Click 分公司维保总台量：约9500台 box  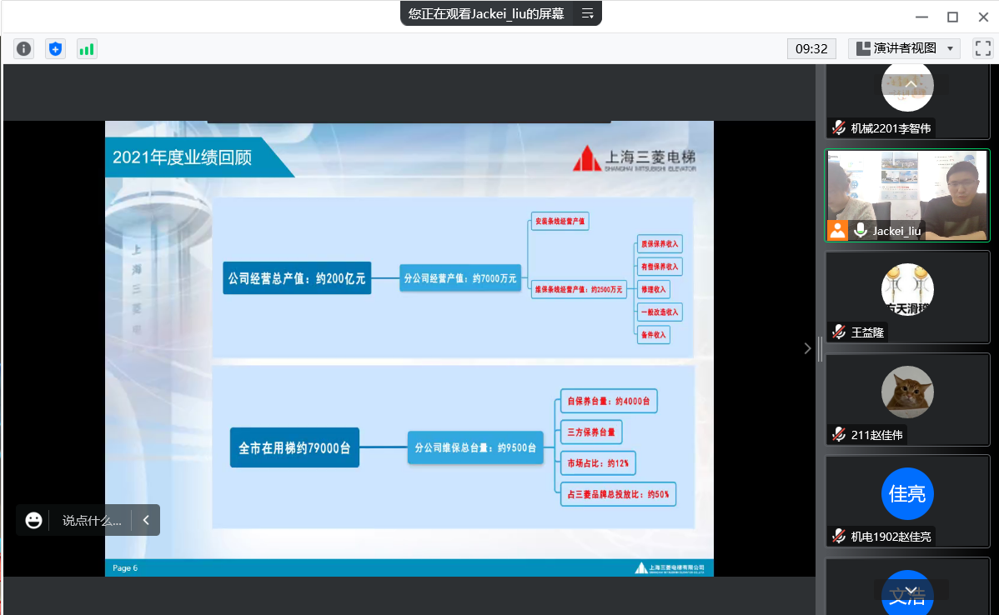pos(475,447)
